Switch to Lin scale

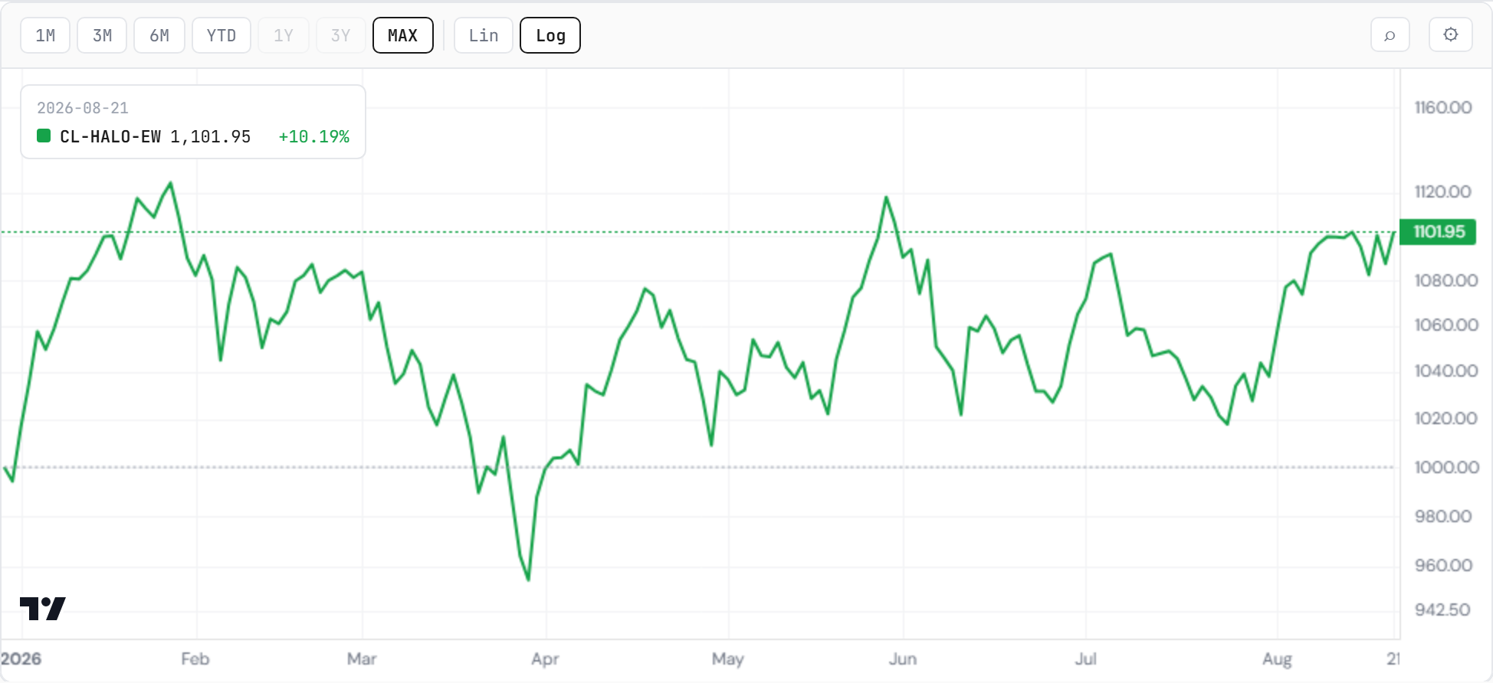[484, 35]
